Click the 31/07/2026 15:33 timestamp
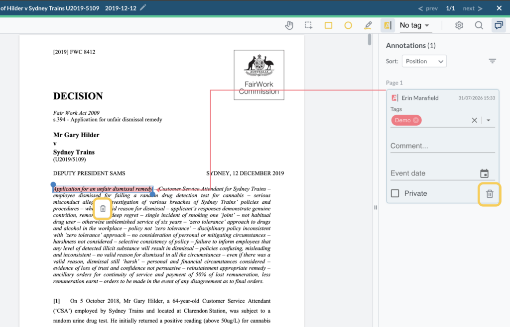The image size is (510, 327). pos(477,98)
